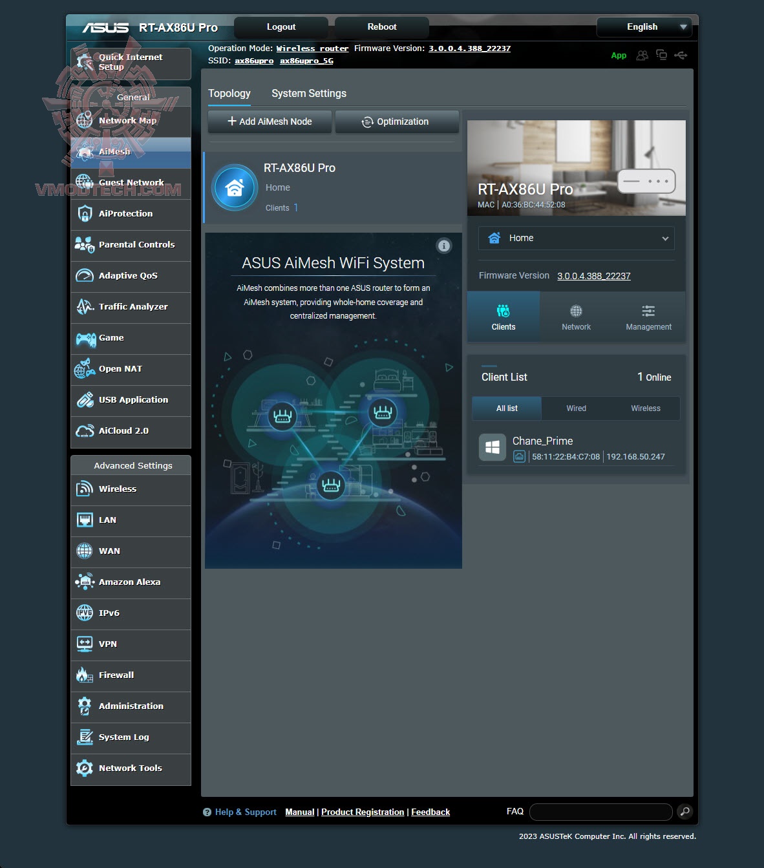Open AiProtection shield icon

(85, 213)
